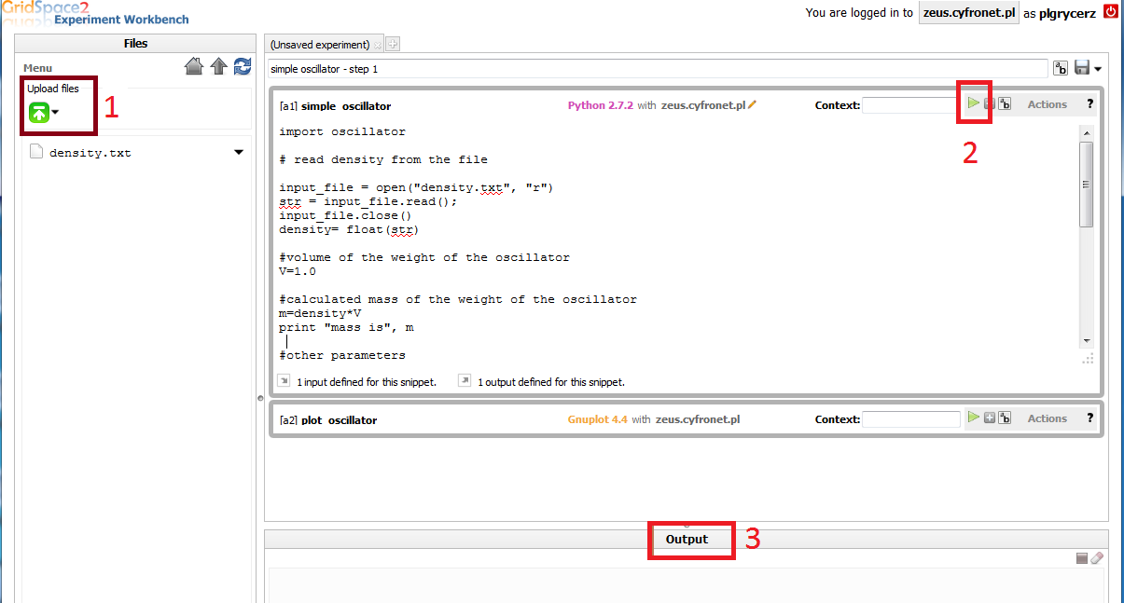This screenshot has height=603, width=1124.
Task: Add a new experiment tab
Action: (x=393, y=44)
